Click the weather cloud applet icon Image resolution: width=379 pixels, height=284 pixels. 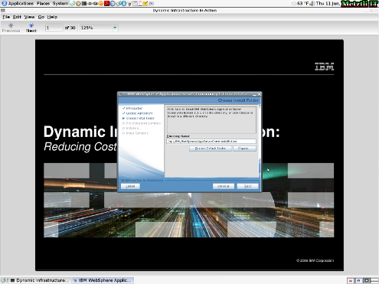click(294, 4)
